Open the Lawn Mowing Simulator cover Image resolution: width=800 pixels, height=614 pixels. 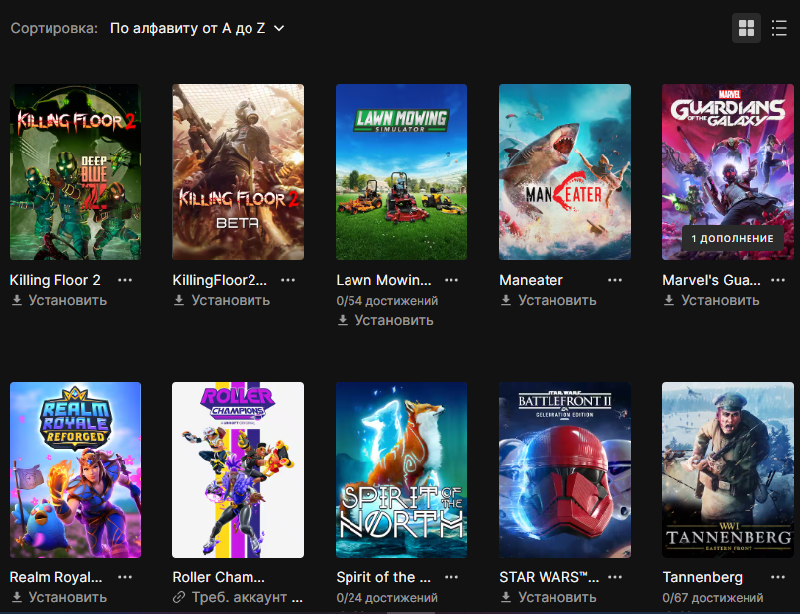coord(402,172)
